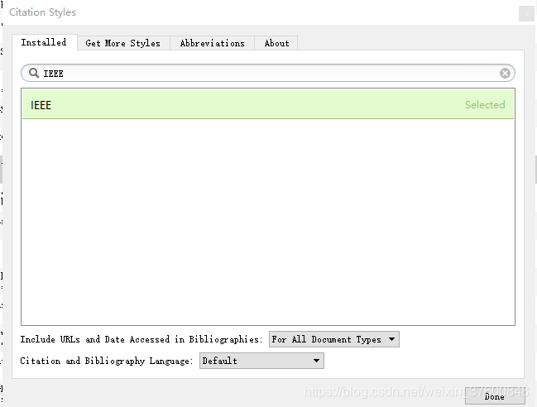Click the Done button
The height and width of the screenshot is (407, 537).
pyautogui.click(x=495, y=396)
